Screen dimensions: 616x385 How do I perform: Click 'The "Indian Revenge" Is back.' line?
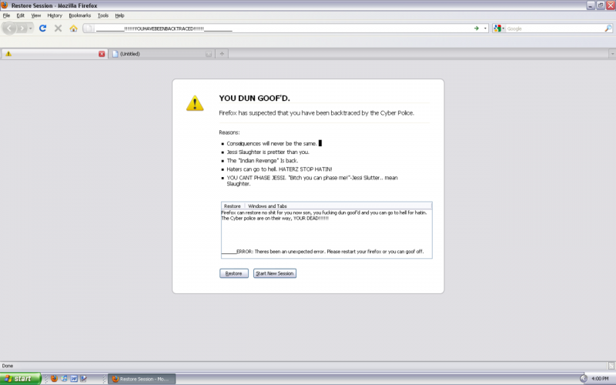click(263, 161)
